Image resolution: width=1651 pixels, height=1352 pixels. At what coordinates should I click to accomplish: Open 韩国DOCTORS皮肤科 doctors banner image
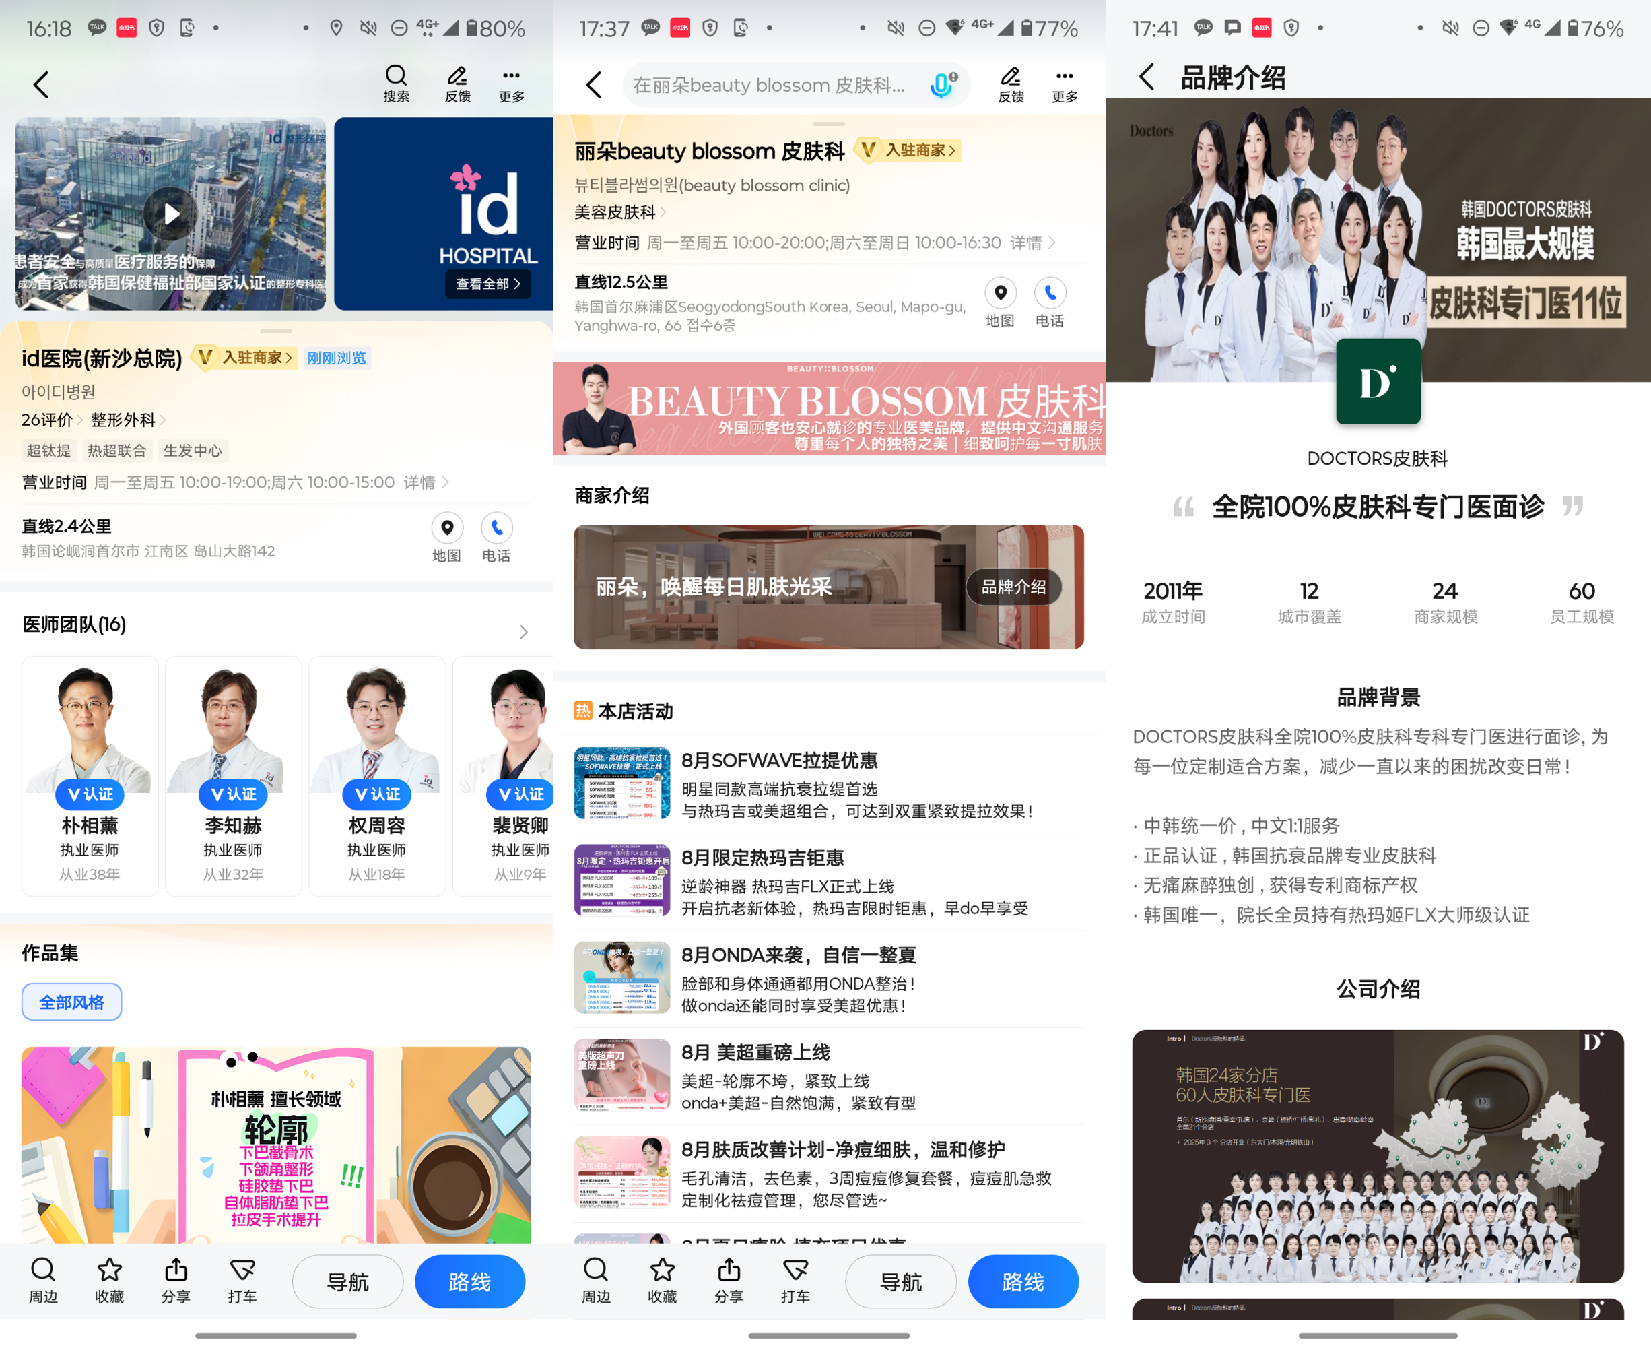tap(1378, 240)
